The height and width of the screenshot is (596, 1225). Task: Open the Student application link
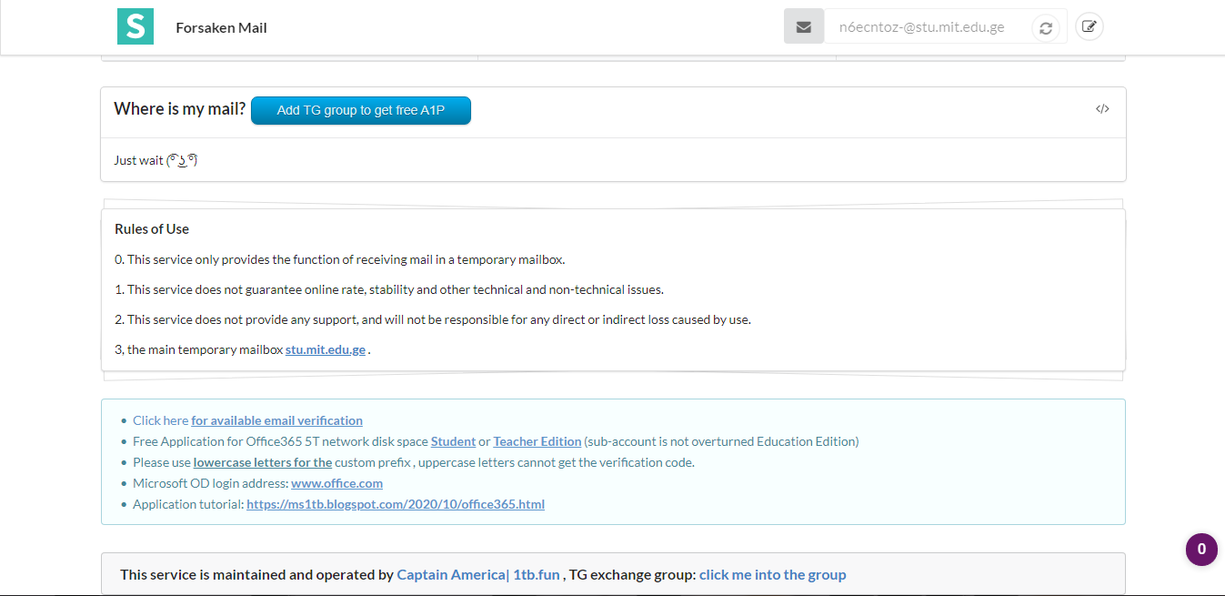[453, 441]
